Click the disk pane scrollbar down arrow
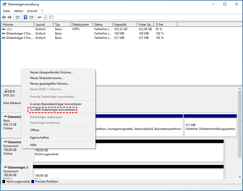The height and width of the screenshot is (191, 243). (240, 177)
